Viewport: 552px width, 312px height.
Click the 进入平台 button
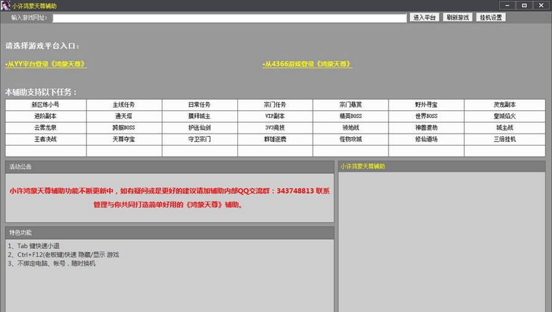pos(424,18)
